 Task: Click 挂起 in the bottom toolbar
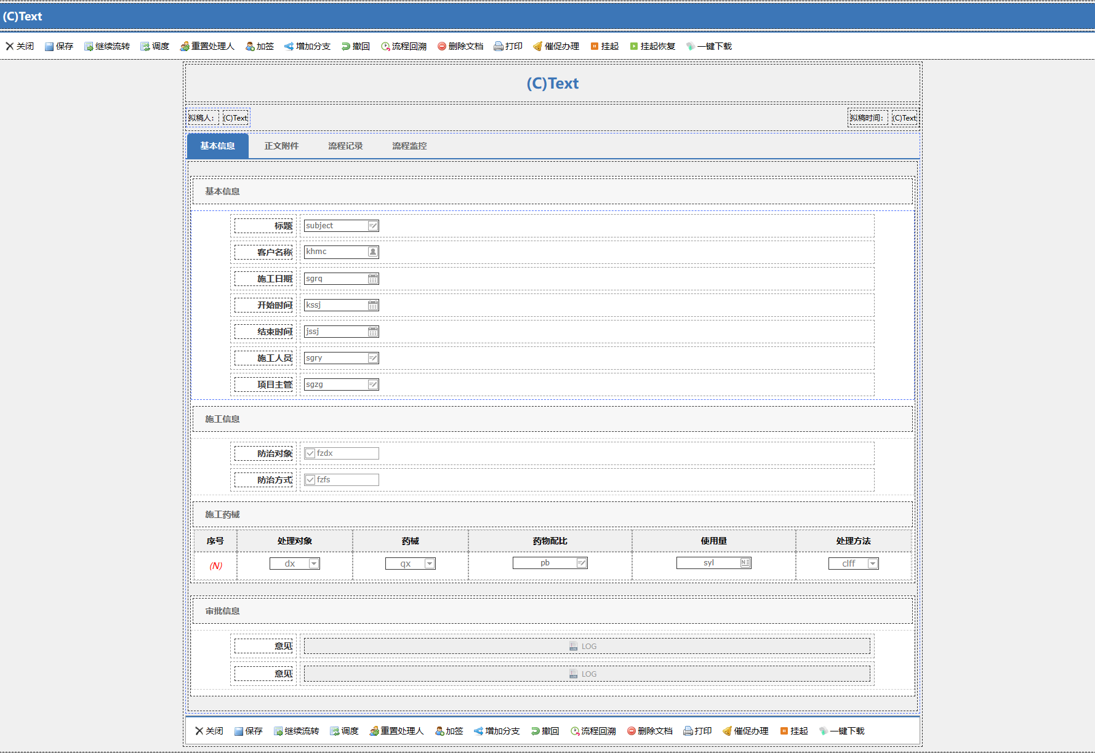(794, 731)
